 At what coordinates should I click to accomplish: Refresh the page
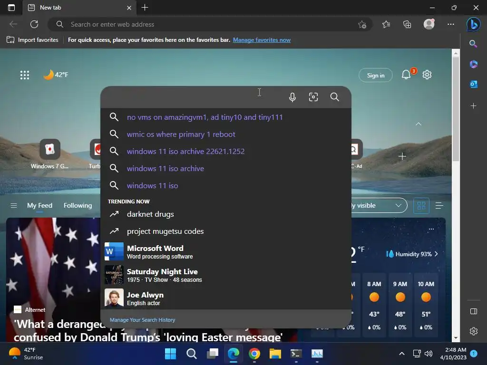tap(34, 24)
